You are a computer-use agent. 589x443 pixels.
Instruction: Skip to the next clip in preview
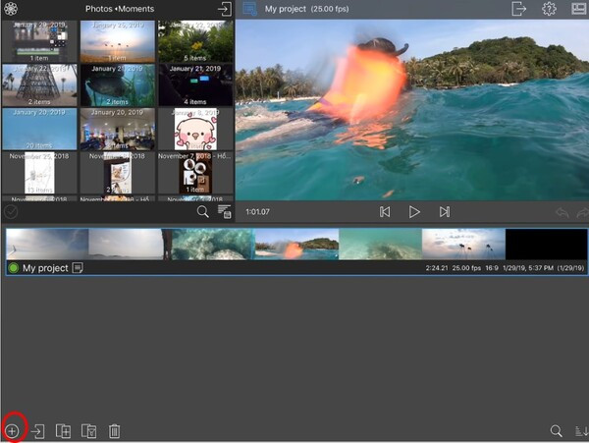pos(445,212)
